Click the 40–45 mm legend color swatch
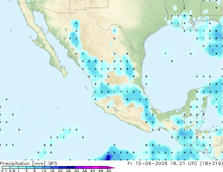Screen dimensions: 223x172 [x=95, y=167]
